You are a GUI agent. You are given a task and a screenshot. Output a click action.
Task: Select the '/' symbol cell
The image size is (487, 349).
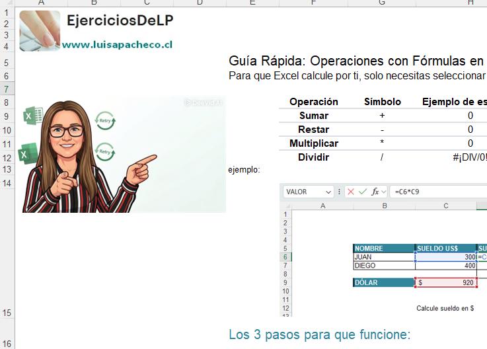pyautogui.click(x=382, y=157)
